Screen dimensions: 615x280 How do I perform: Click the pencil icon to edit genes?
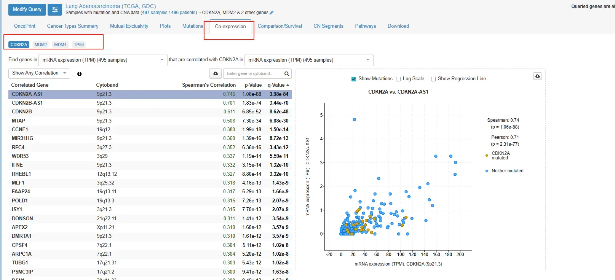pyautogui.click(x=272, y=13)
